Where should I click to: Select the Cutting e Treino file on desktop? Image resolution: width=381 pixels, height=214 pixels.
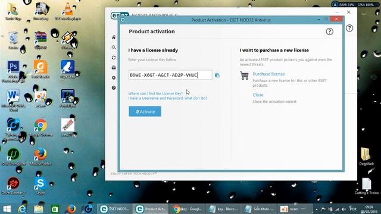click(x=367, y=186)
